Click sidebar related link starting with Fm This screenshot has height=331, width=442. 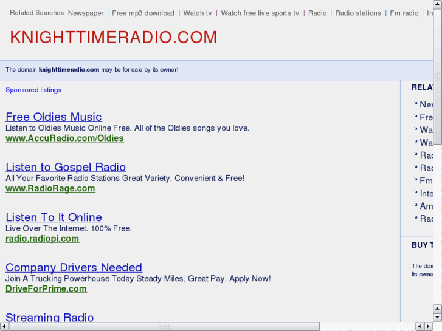[x=426, y=180]
